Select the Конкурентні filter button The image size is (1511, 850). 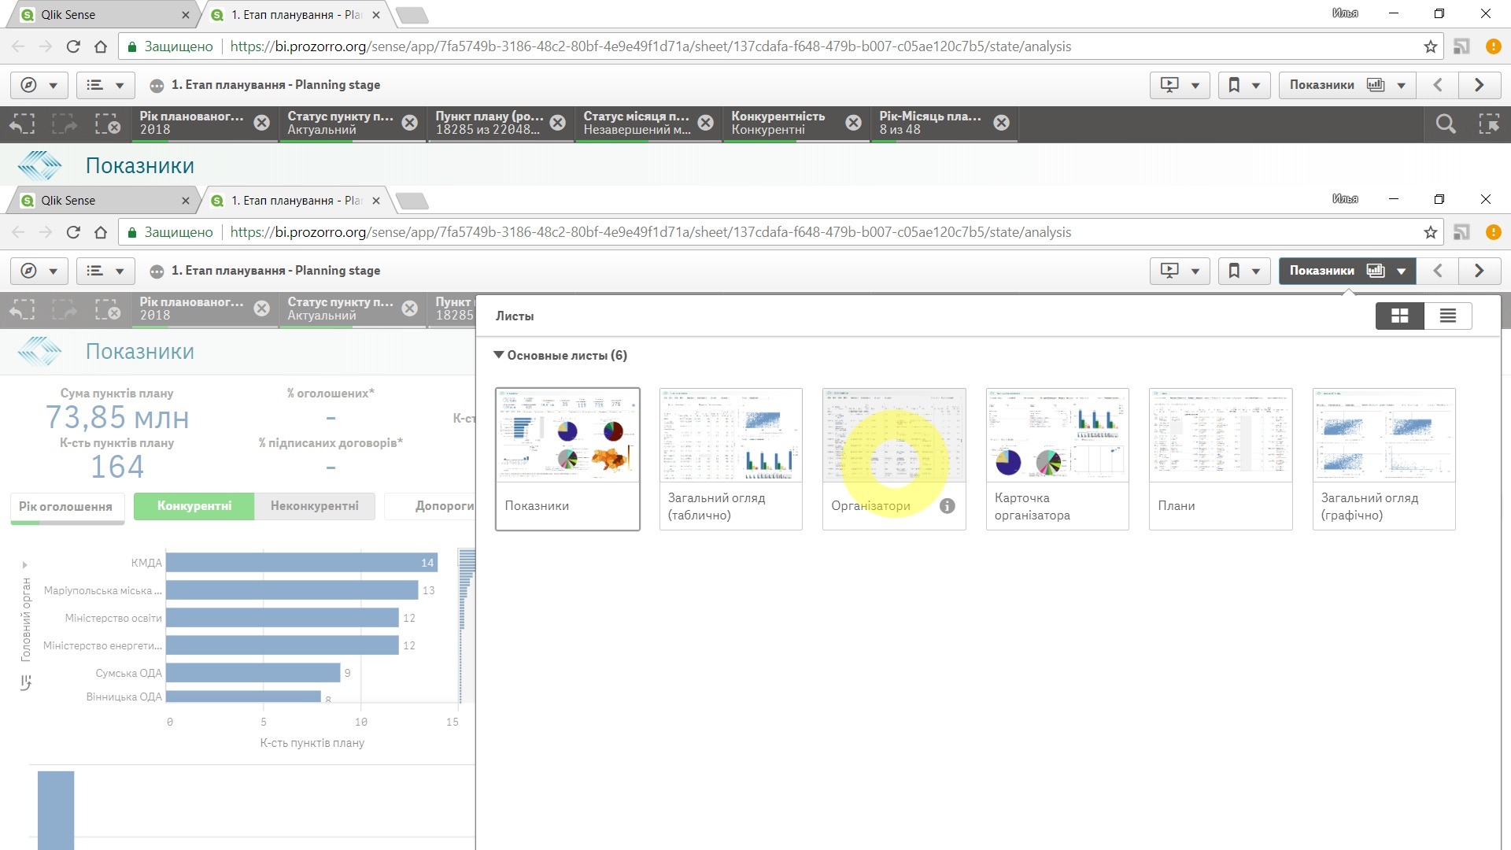click(x=194, y=506)
